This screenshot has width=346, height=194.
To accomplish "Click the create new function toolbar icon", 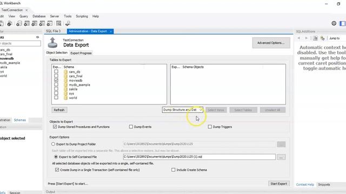I will pos(50,24).
